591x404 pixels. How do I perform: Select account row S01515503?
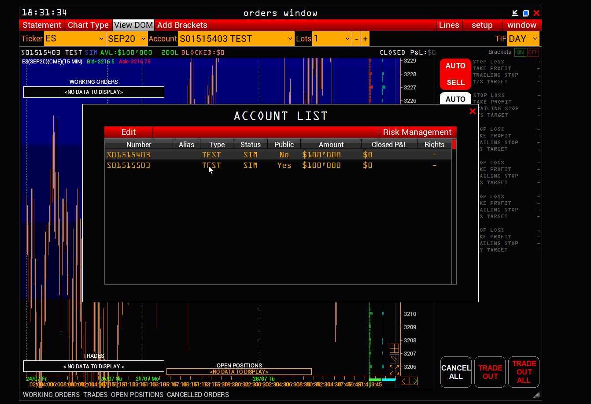(129, 166)
